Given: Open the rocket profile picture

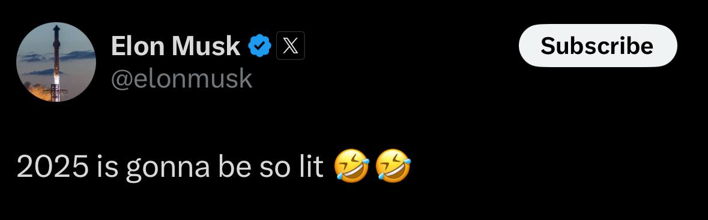Looking at the screenshot, I should [x=56, y=62].
